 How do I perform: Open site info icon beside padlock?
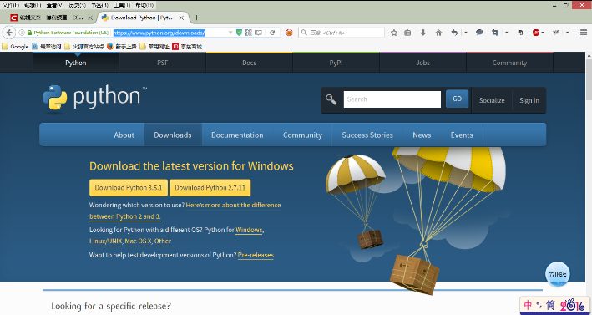pyautogui.click(x=22, y=33)
